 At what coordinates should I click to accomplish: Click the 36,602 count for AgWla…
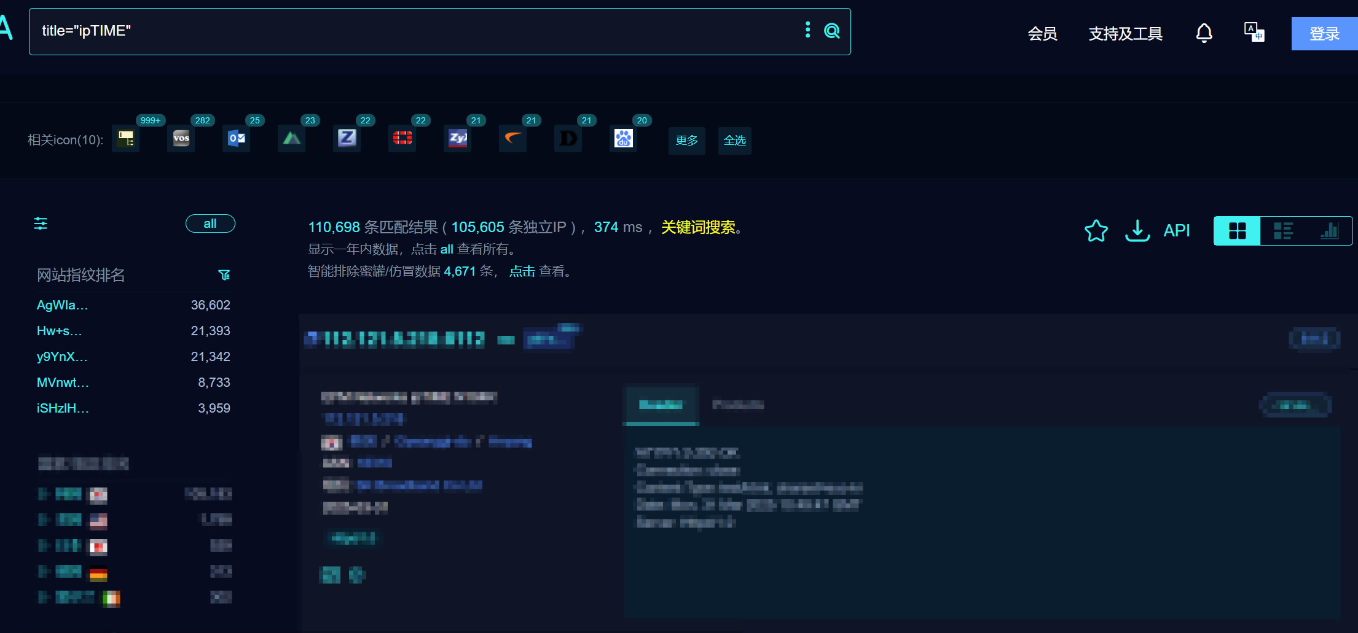(x=210, y=305)
